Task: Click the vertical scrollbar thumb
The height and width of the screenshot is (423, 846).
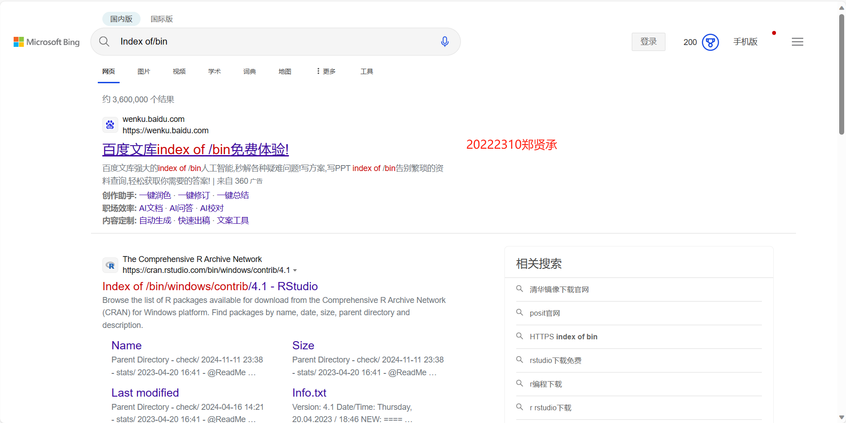Action: tap(841, 74)
